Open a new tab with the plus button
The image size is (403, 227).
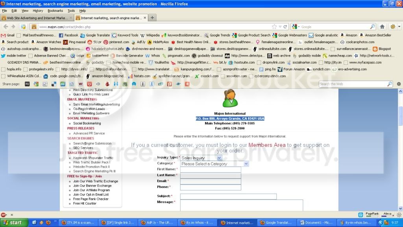(152, 18)
